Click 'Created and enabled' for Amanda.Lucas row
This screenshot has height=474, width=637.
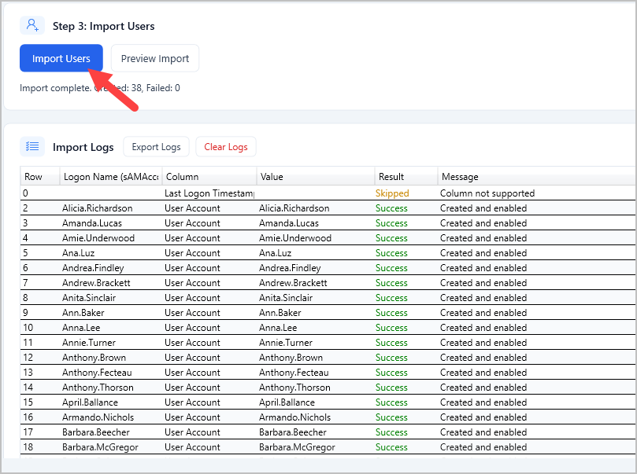[x=483, y=223]
